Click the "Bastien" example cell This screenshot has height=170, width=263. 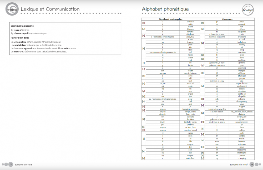click(x=190, y=119)
